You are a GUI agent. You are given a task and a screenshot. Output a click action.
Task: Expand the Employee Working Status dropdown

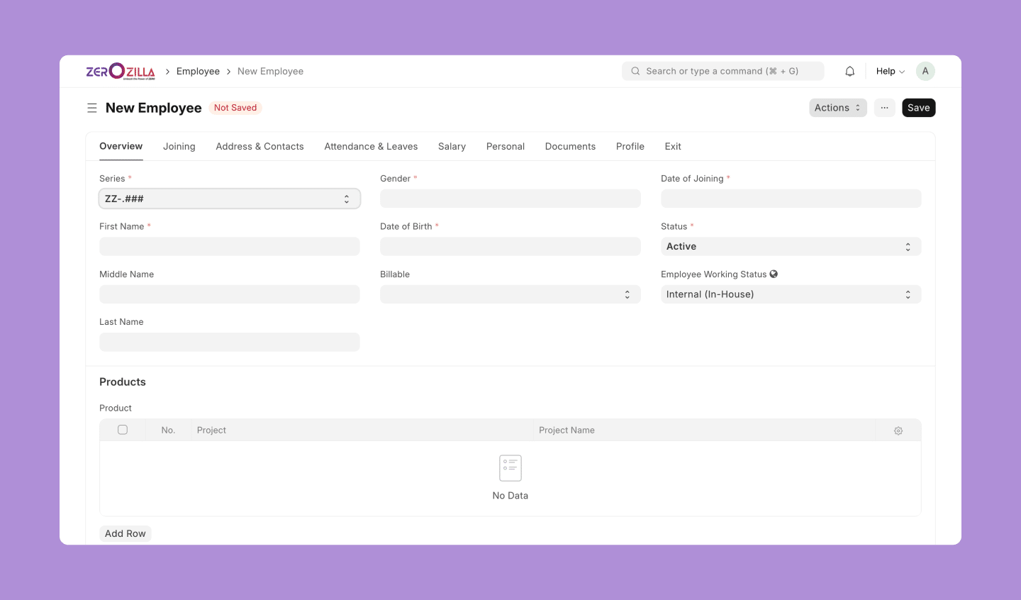(791, 294)
